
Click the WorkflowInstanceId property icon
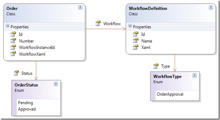[x=13, y=47]
